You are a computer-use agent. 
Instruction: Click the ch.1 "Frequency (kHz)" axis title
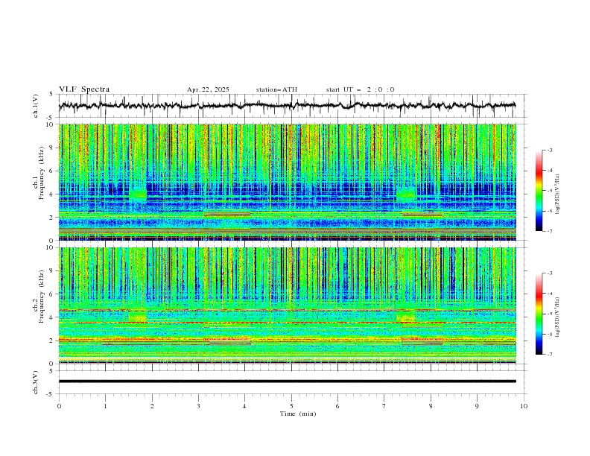coord(41,171)
